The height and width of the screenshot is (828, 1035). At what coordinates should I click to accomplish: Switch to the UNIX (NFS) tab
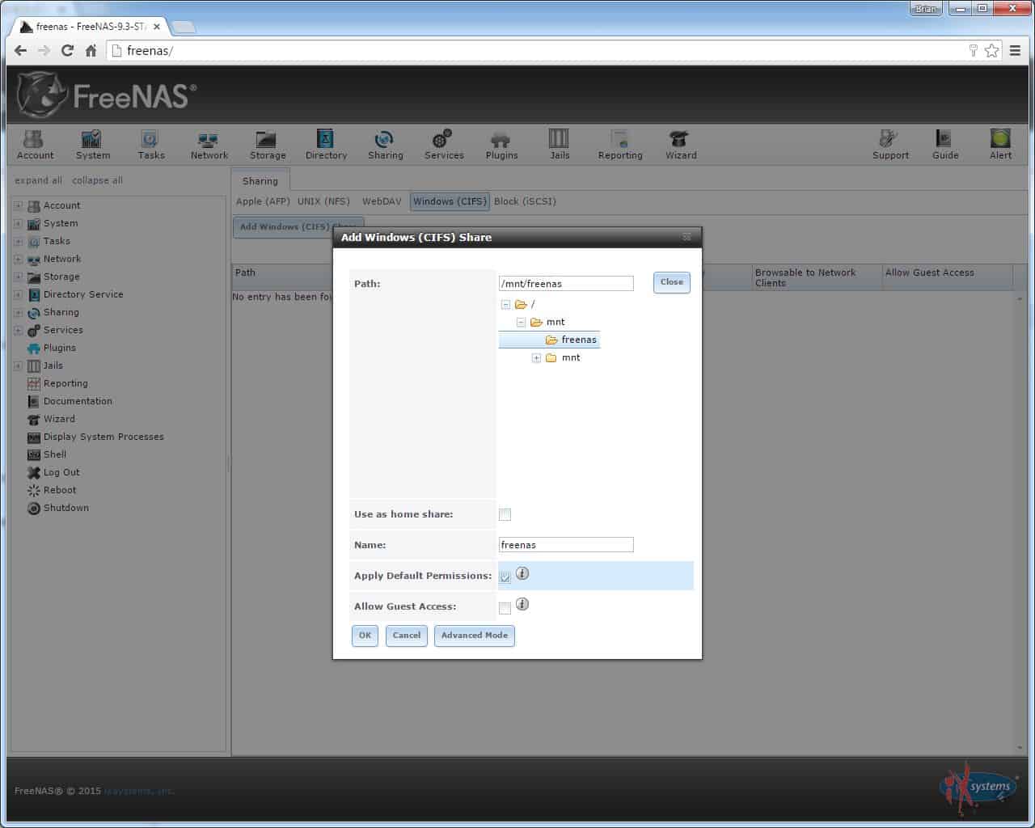(x=323, y=201)
